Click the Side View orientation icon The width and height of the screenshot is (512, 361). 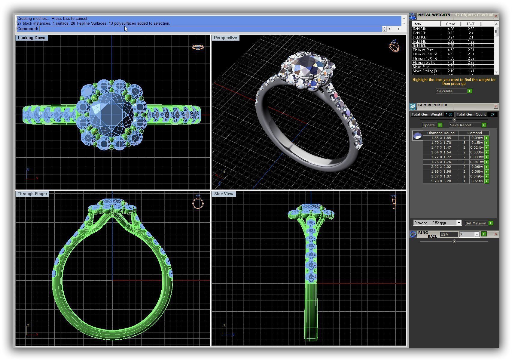point(394,202)
